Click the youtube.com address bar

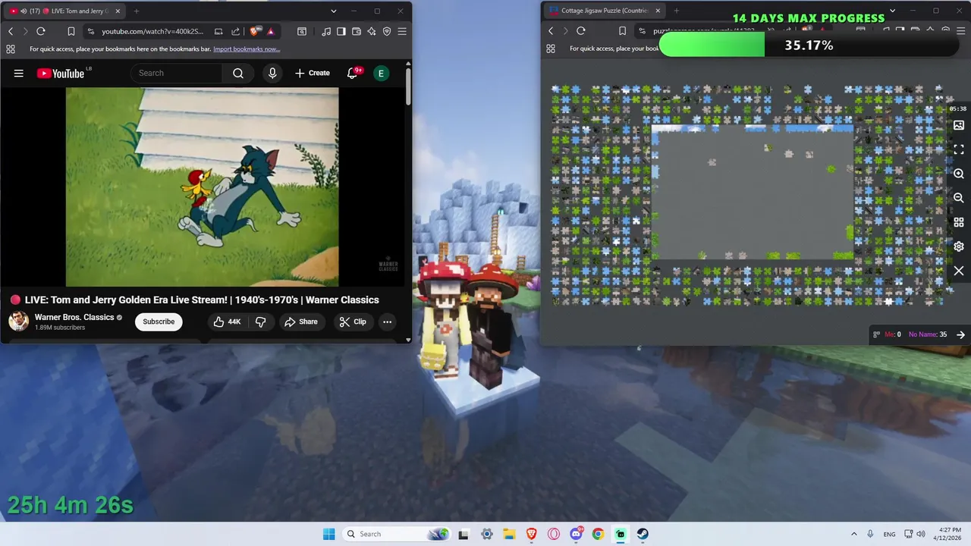pyautogui.click(x=152, y=31)
